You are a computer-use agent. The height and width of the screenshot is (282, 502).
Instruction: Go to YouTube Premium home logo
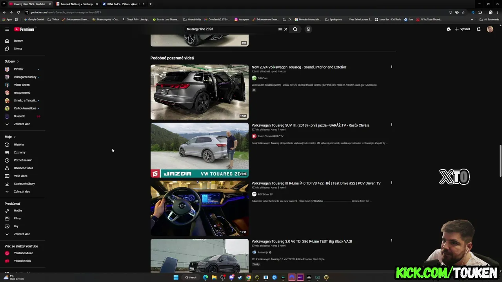click(24, 29)
